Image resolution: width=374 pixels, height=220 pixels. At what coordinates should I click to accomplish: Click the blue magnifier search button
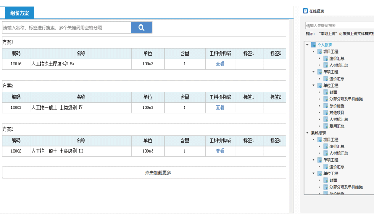pyautogui.click(x=141, y=27)
